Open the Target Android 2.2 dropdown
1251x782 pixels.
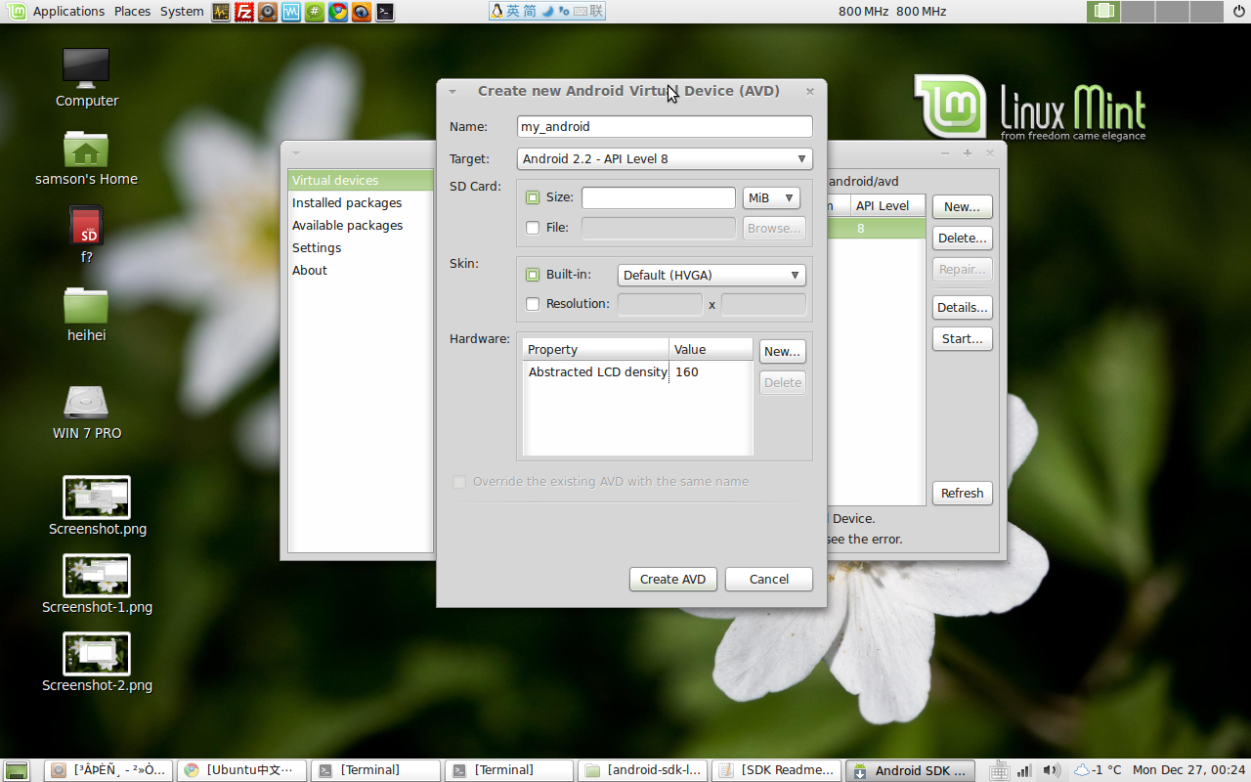pyautogui.click(x=665, y=158)
